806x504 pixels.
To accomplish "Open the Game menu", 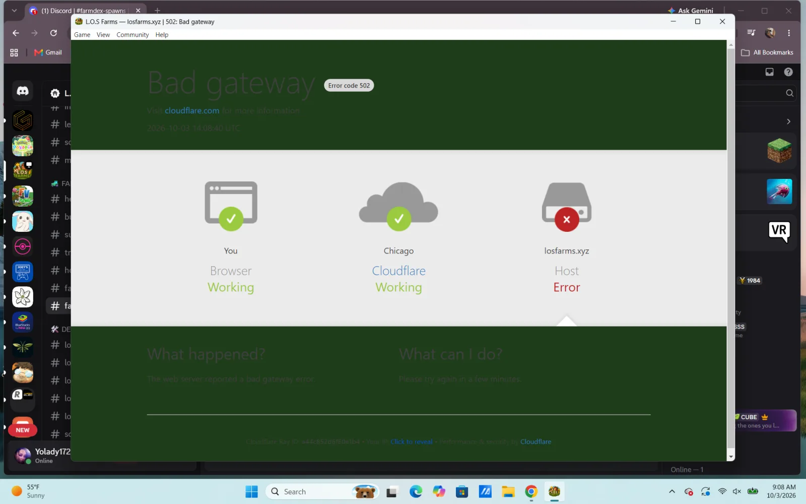I will pos(82,35).
